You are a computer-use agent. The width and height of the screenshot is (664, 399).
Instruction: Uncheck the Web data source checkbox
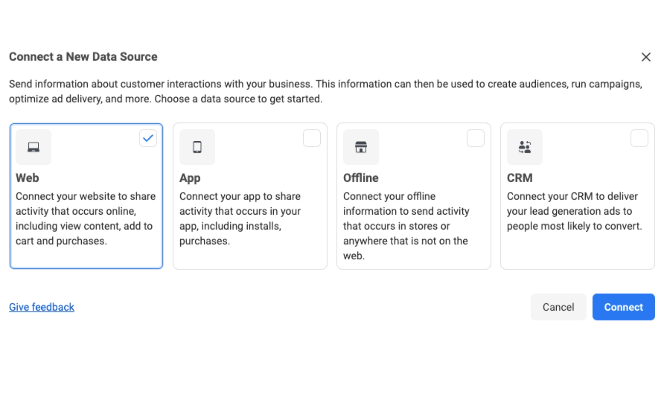coord(148,138)
